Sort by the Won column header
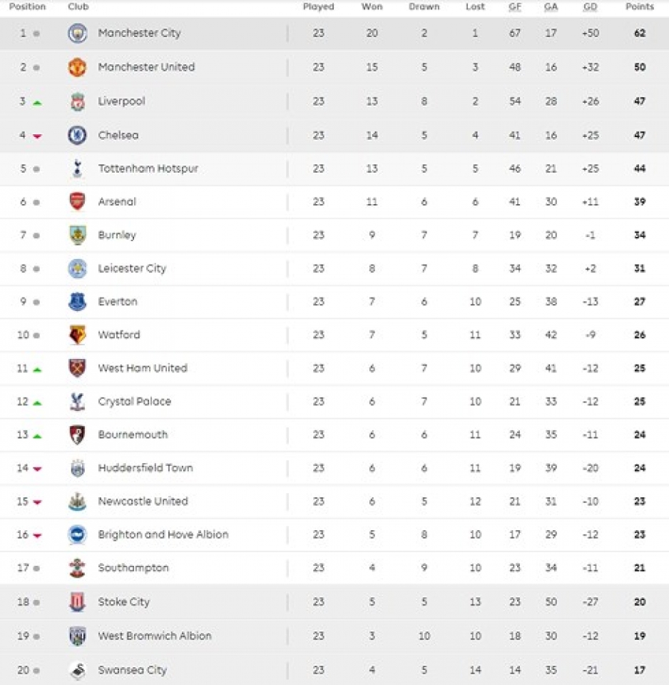The width and height of the screenshot is (669, 685). click(372, 6)
